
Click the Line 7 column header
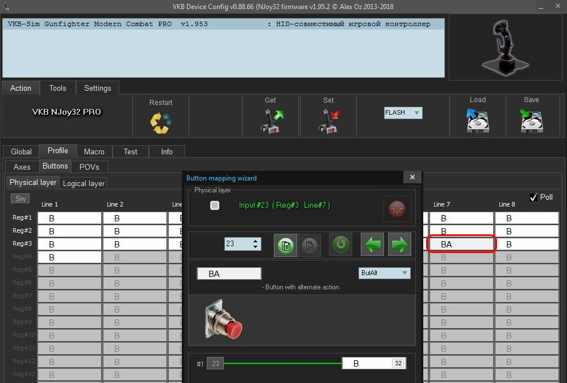click(x=441, y=204)
